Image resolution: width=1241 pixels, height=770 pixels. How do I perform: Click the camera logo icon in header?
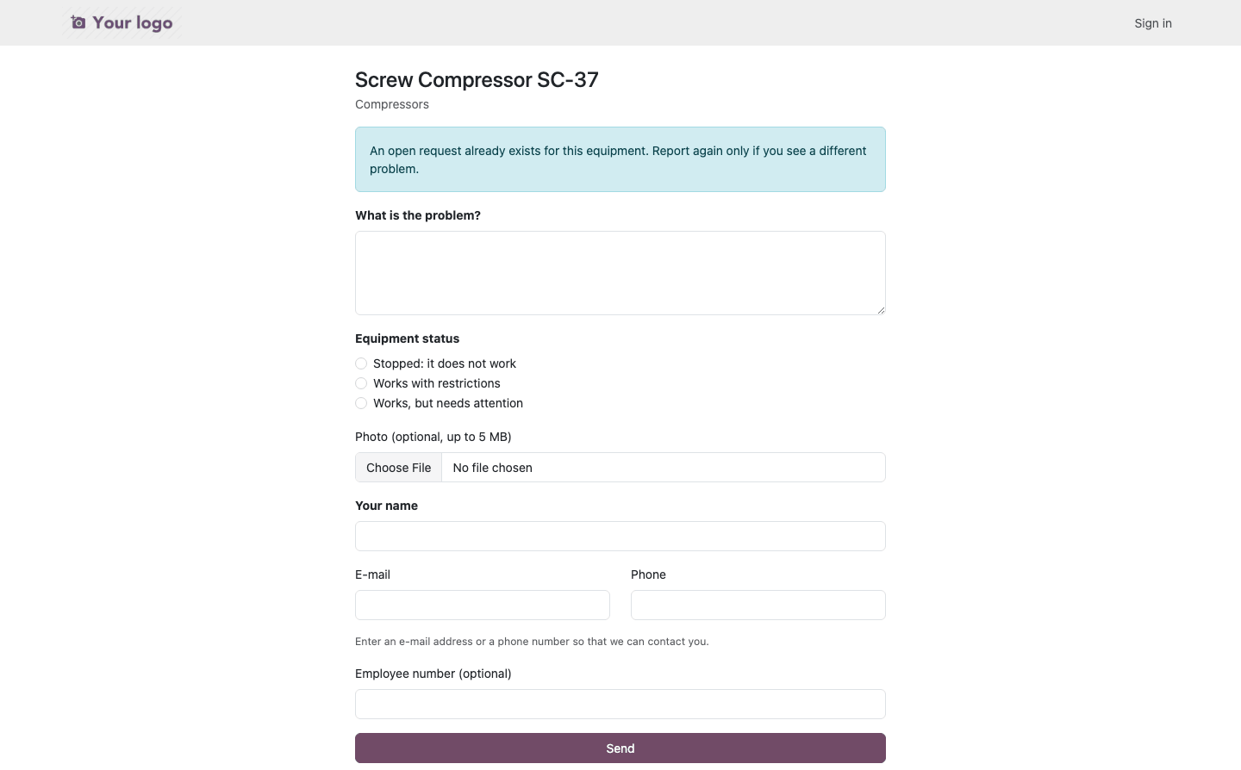coord(78,22)
